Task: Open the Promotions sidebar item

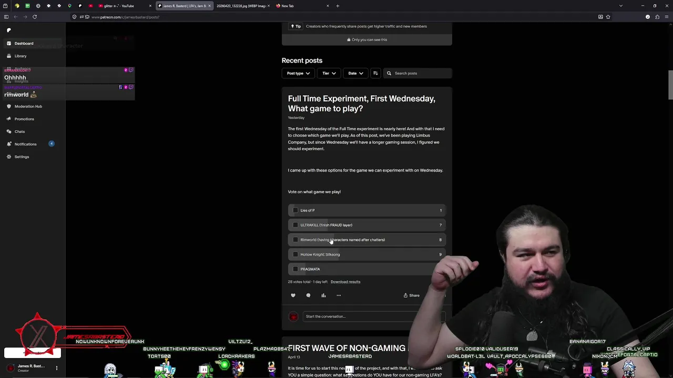Action: point(33,119)
